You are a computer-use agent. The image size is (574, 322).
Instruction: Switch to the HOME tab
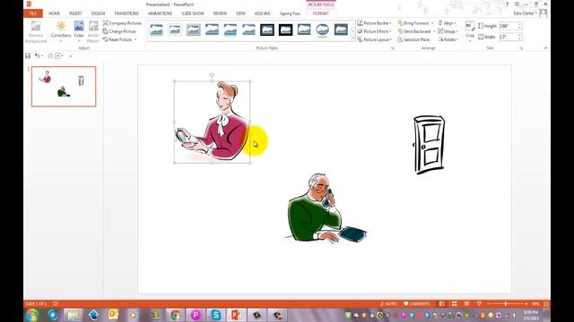(54, 13)
